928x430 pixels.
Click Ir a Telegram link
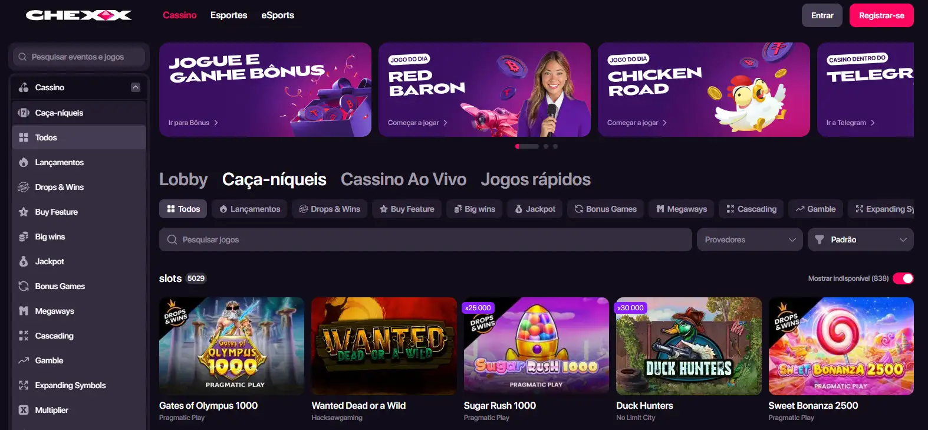tap(851, 123)
